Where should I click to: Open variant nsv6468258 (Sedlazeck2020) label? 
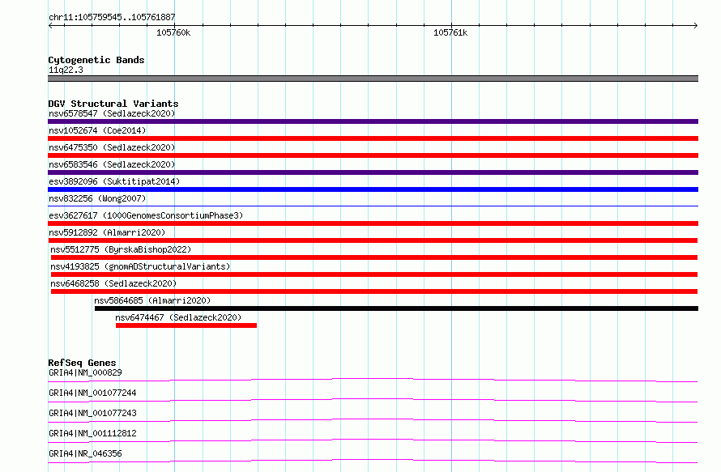[x=113, y=283]
